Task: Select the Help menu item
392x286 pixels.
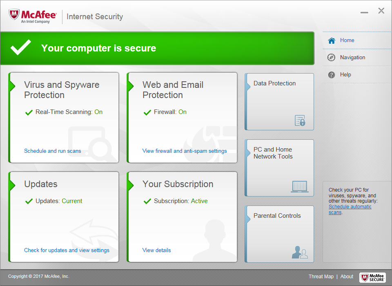Action: click(x=345, y=75)
